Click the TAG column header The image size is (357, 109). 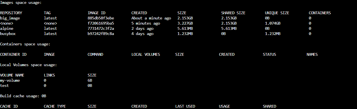point(47,13)
